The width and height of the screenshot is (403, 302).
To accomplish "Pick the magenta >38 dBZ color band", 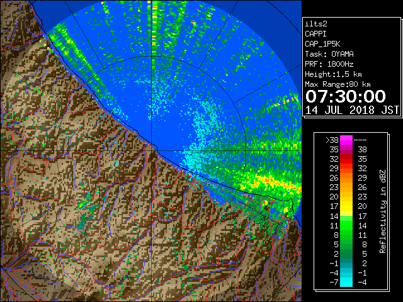I will [346, 140].
